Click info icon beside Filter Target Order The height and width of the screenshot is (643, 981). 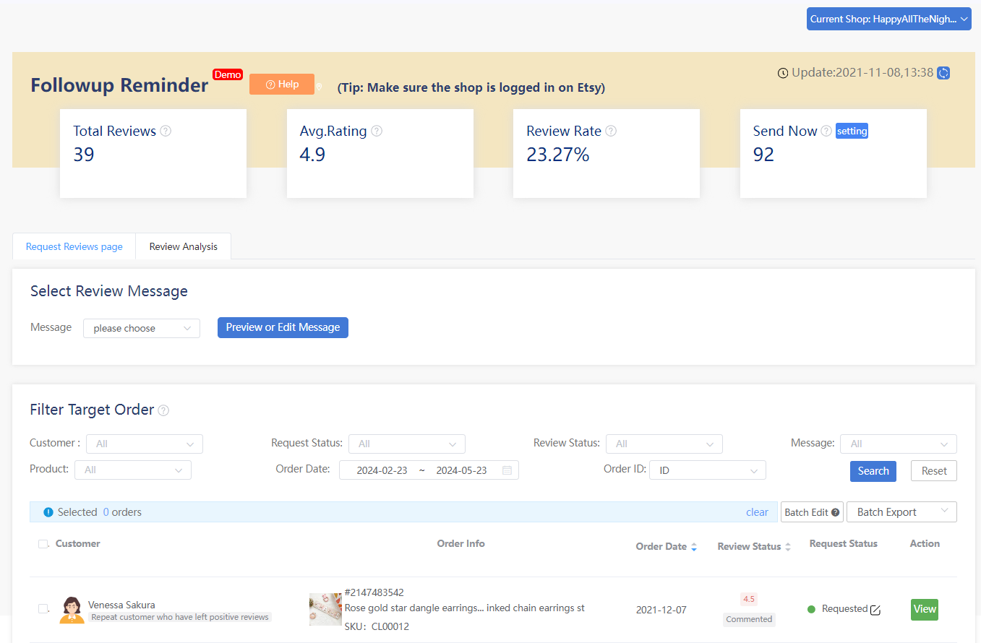pyautogui.click(x=163, y=410)
